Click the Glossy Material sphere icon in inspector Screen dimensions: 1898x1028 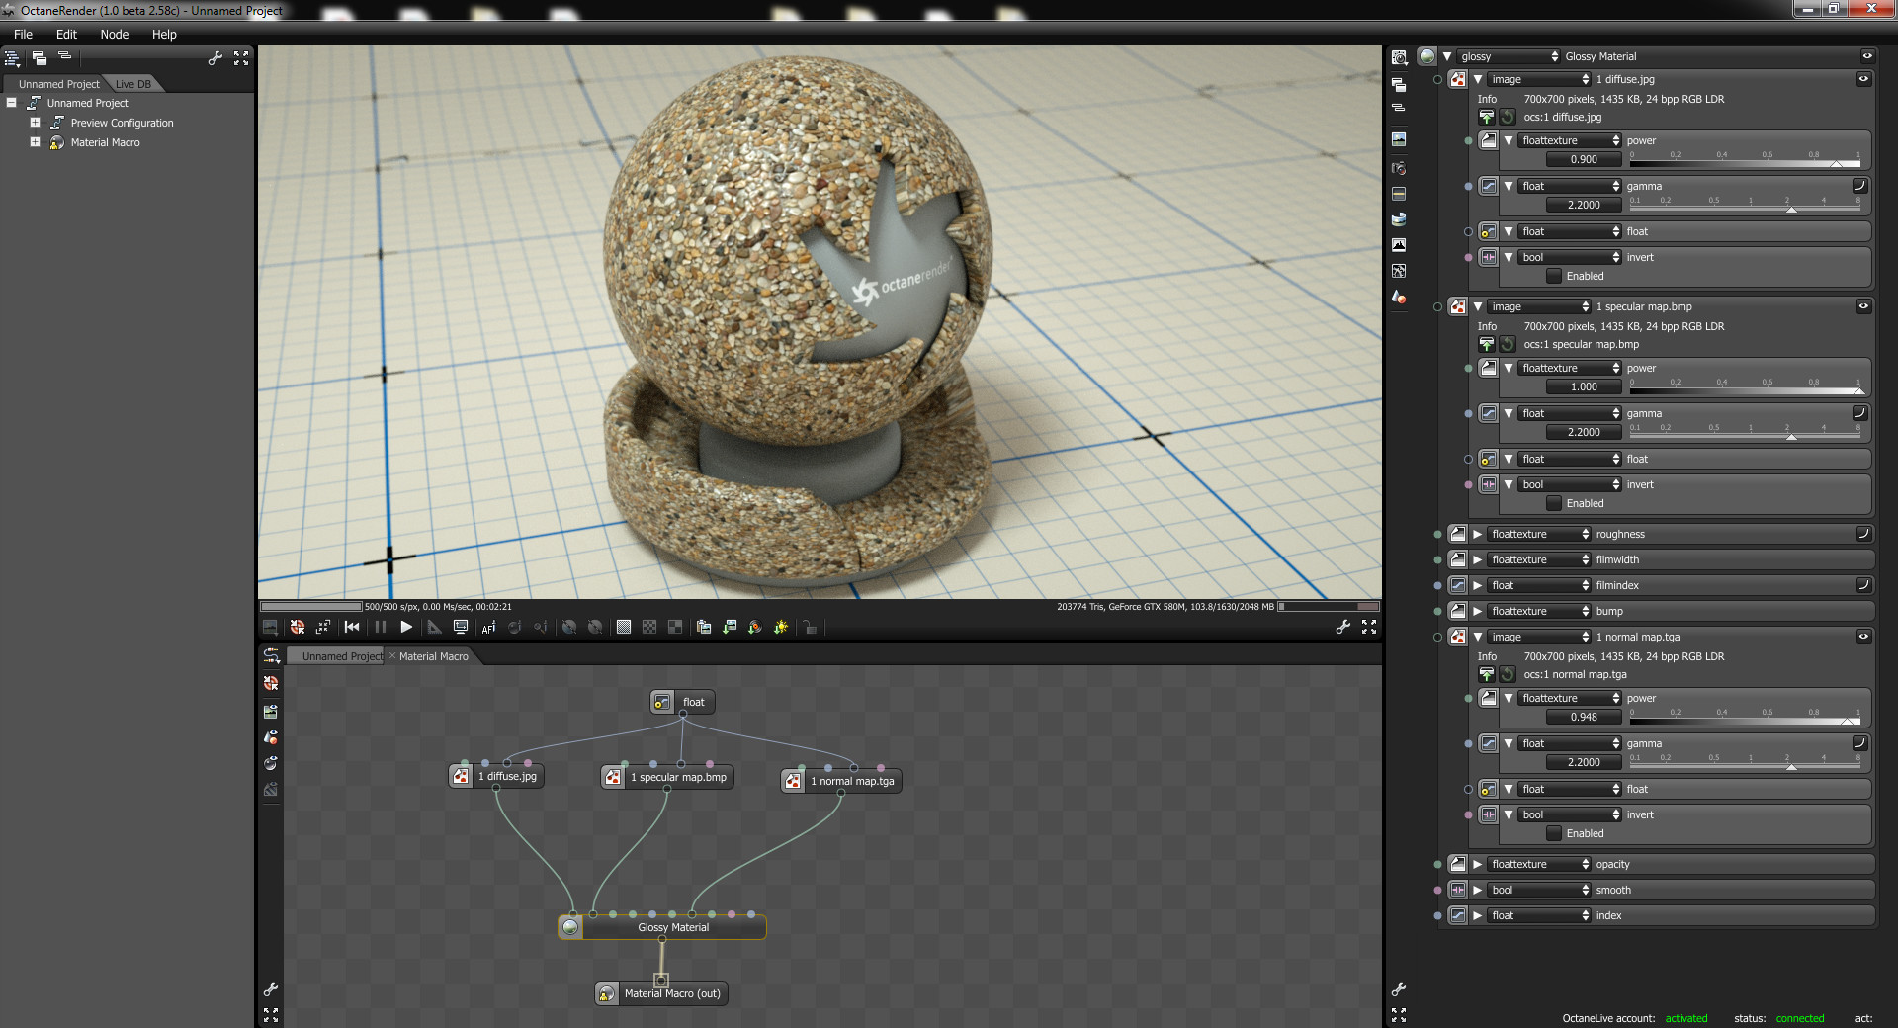pos(1426,56)
